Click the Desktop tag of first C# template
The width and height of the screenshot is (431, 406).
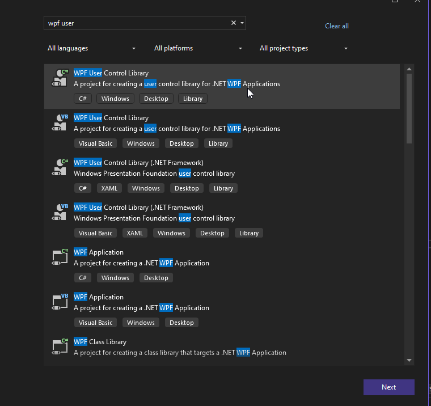click(x=156, y=99)
